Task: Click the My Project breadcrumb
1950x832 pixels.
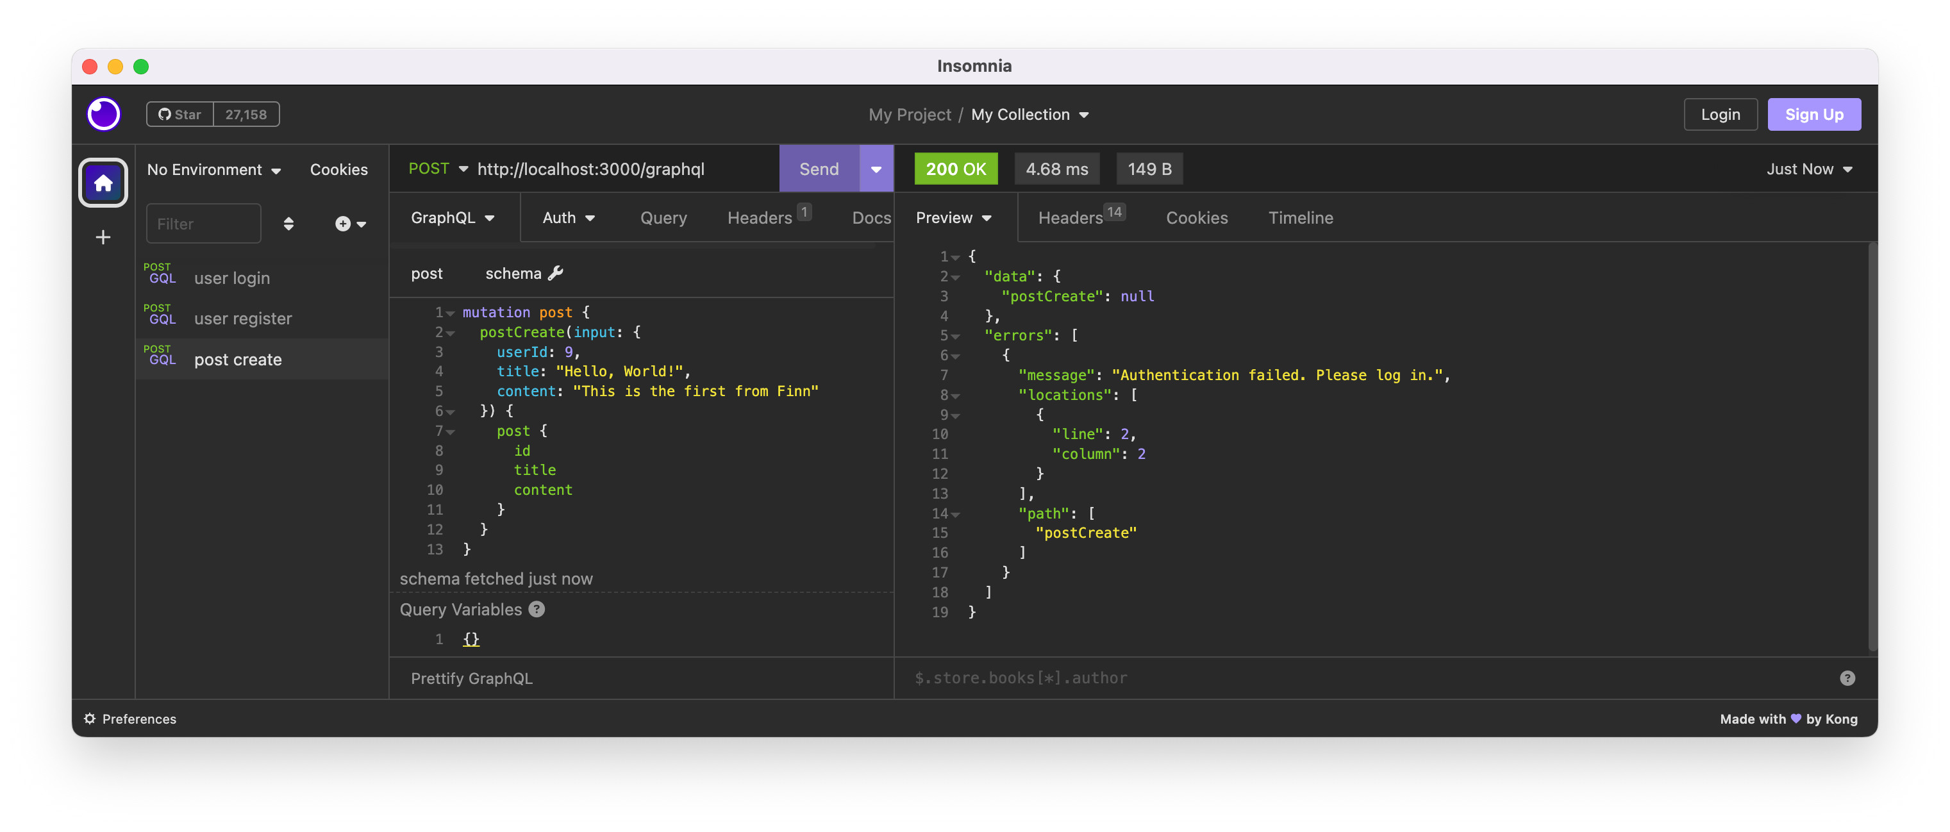Action: tap(909, 114)
